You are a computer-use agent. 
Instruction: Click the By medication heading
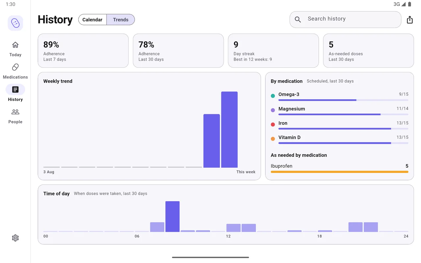pyautogui.click(x=286, y=81)
